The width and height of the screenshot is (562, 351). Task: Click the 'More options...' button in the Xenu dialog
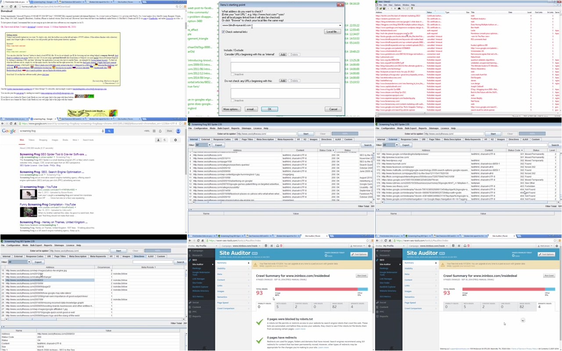point(231,109)
